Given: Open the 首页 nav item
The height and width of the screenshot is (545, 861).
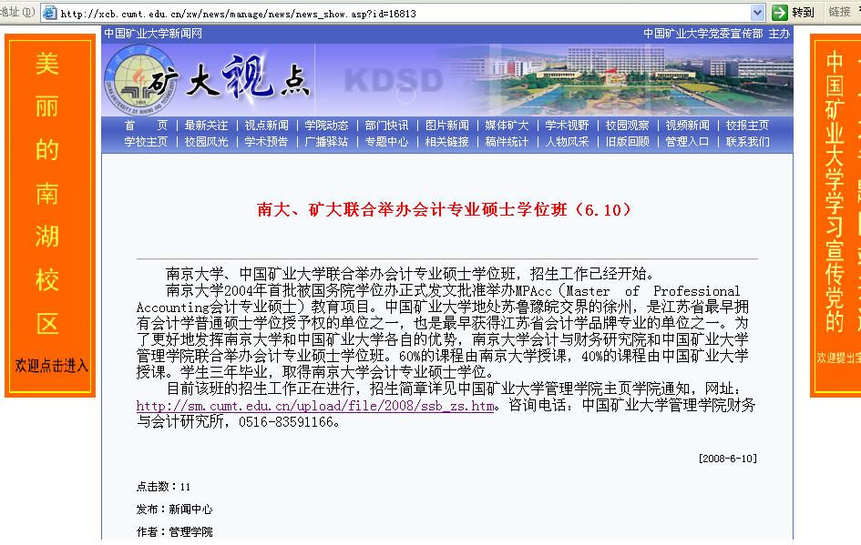Looking at the screenshot, I should 146,126.
